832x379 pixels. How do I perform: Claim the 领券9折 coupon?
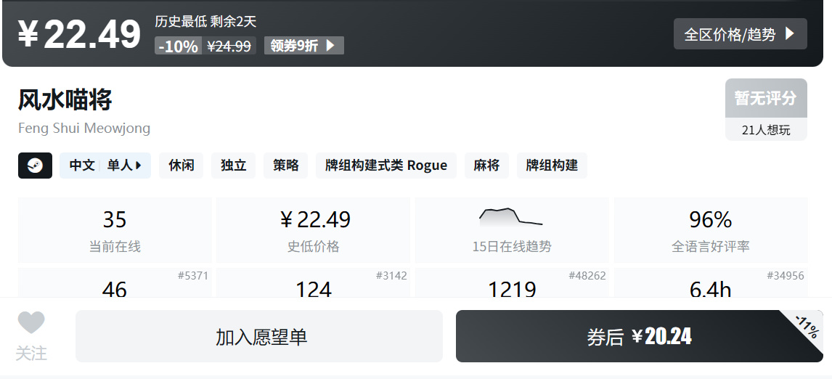point(304,46)
